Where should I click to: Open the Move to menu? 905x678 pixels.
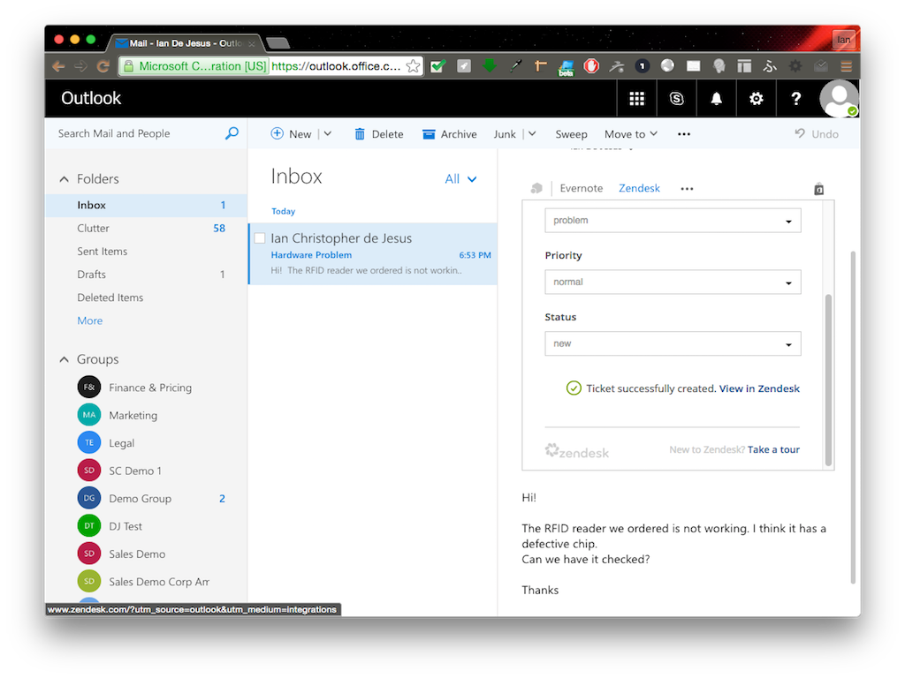[x=629, y=133]
